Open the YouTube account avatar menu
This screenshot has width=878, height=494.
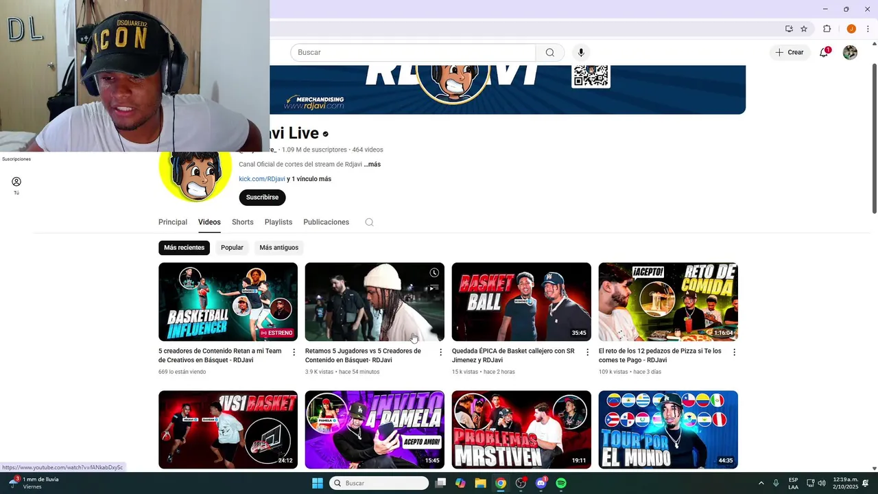850,53
